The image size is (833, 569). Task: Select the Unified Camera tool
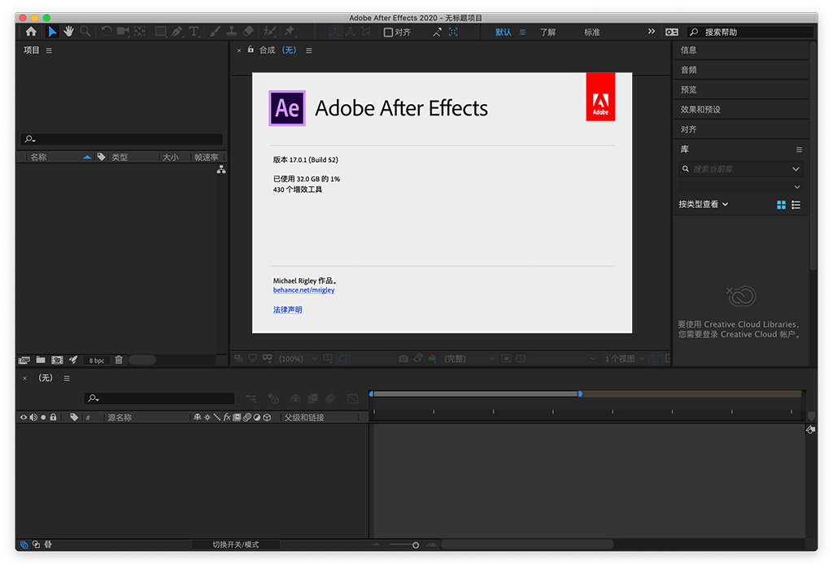point(124,32)
